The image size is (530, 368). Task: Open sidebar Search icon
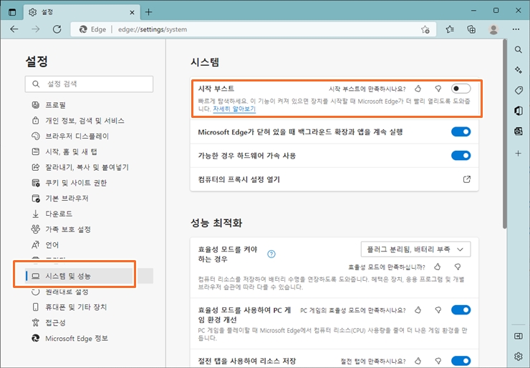click(518, 49)
